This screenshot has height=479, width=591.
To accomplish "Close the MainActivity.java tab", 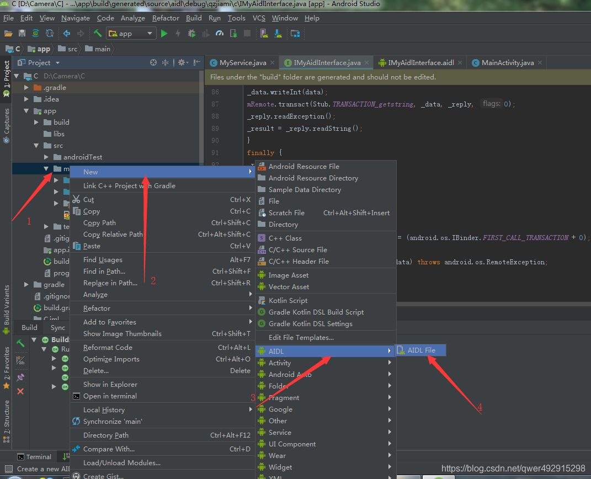I will click(x=540, y=62).
